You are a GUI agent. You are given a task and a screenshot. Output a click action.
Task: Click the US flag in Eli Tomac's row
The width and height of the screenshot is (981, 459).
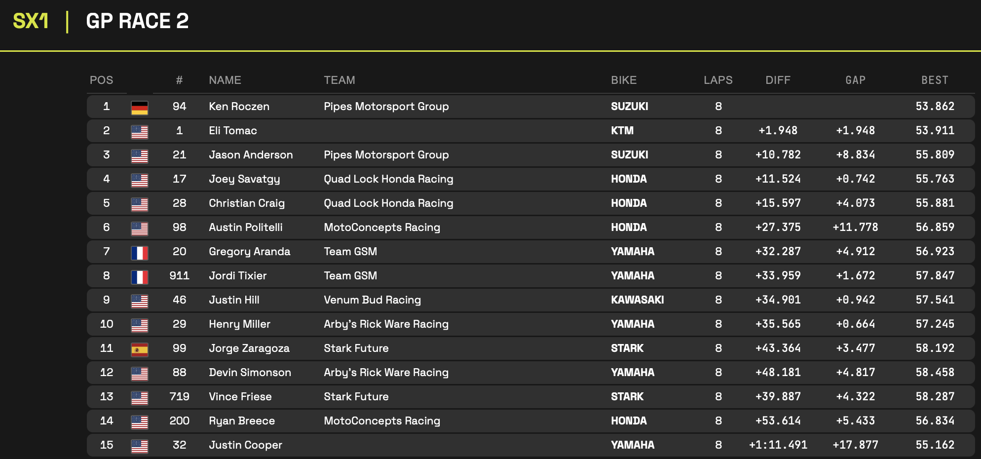[x=140, y=131]
